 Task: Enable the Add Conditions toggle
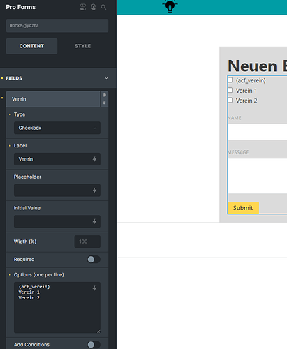pos(94,345)
